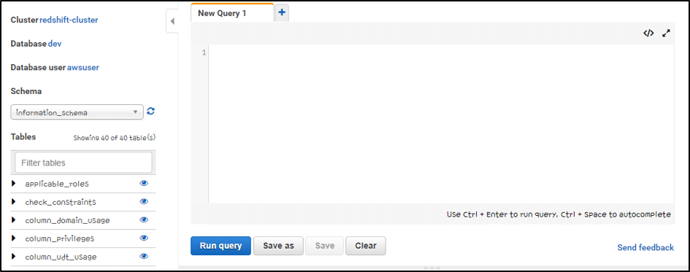Open the Send feedback link
The height and width of the screenshot is (272, 690).
click(645, 247)
